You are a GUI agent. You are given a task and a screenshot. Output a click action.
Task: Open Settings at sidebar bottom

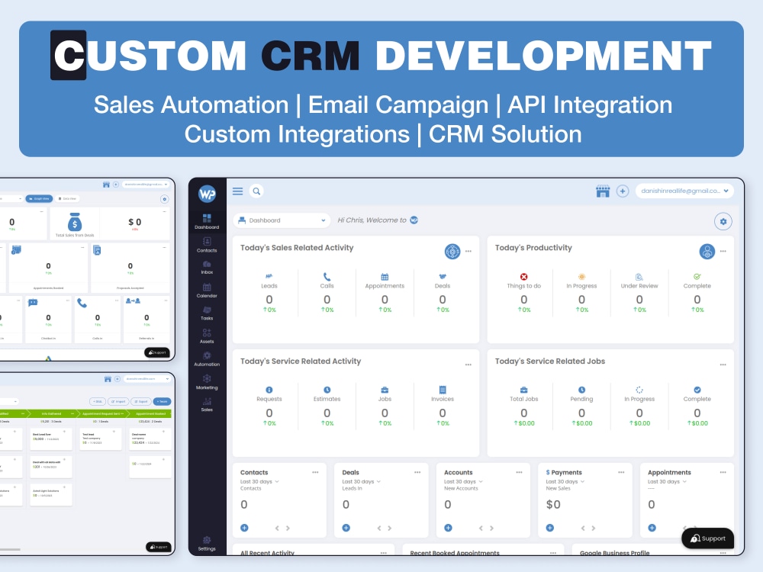(x=207, y=543)
